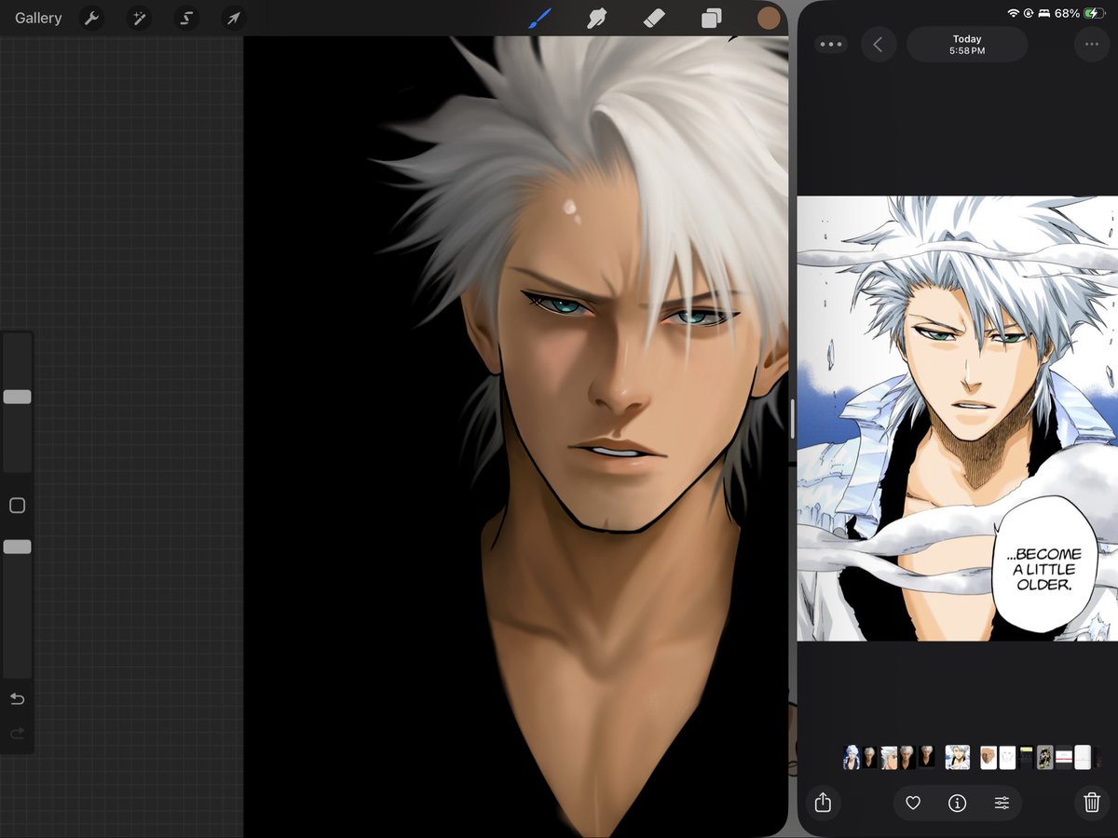
Task: Undo the last stroke with the undo arrow
Action: click(x=17, y=698)
